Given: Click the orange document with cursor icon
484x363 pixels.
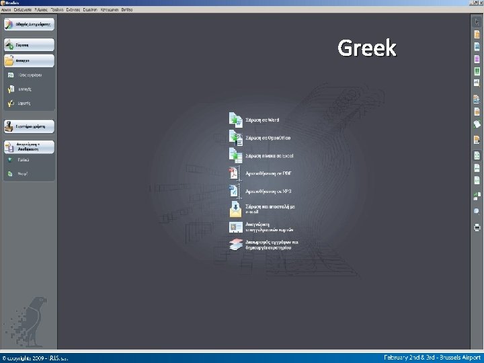Looking at the screenshot, I should (477, 140).
